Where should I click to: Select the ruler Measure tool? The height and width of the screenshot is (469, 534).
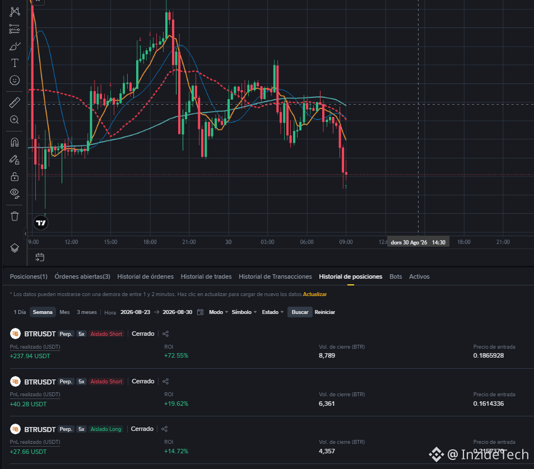point(15,103)
